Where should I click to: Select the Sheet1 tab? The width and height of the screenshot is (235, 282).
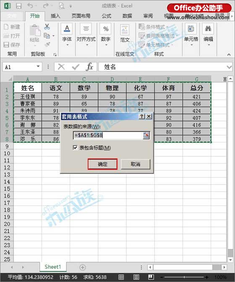click(x=53, y=267)
